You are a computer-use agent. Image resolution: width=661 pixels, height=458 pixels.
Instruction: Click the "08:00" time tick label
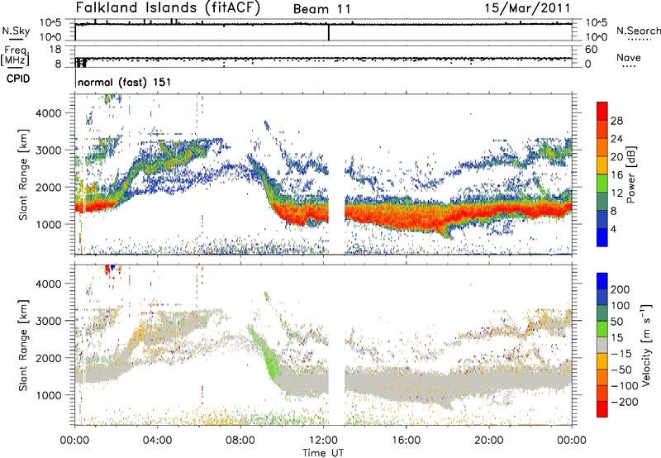pos(240,441)
